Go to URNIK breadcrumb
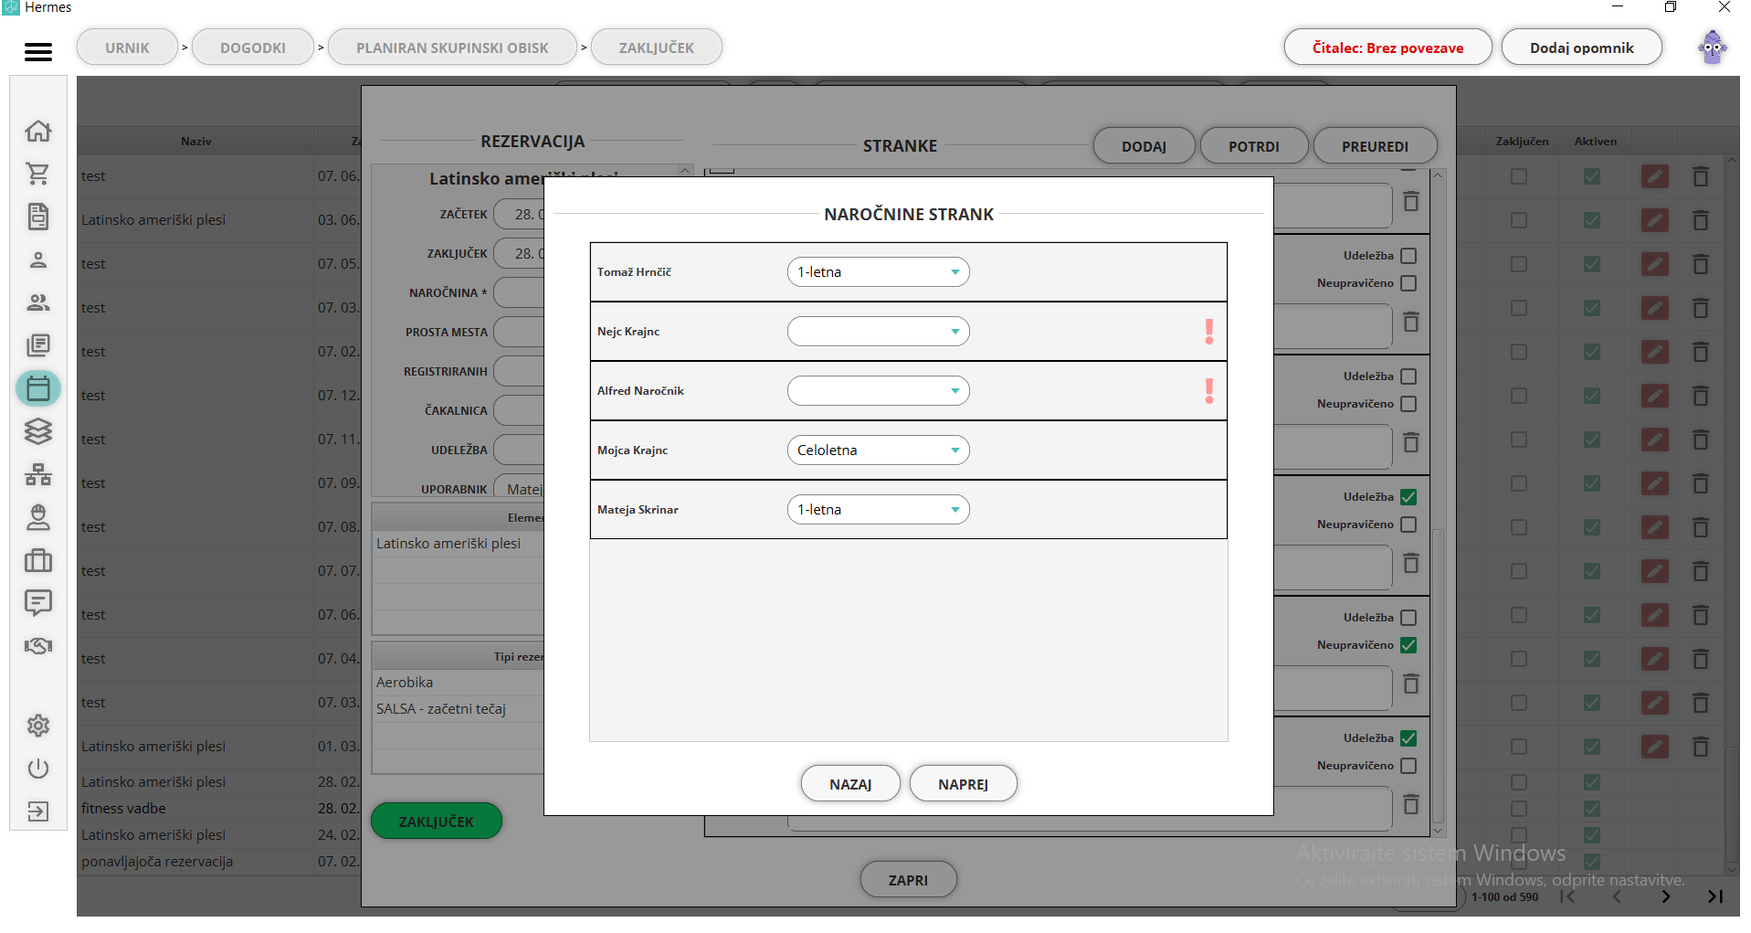The image size is (1751, 933). (127, 48)
